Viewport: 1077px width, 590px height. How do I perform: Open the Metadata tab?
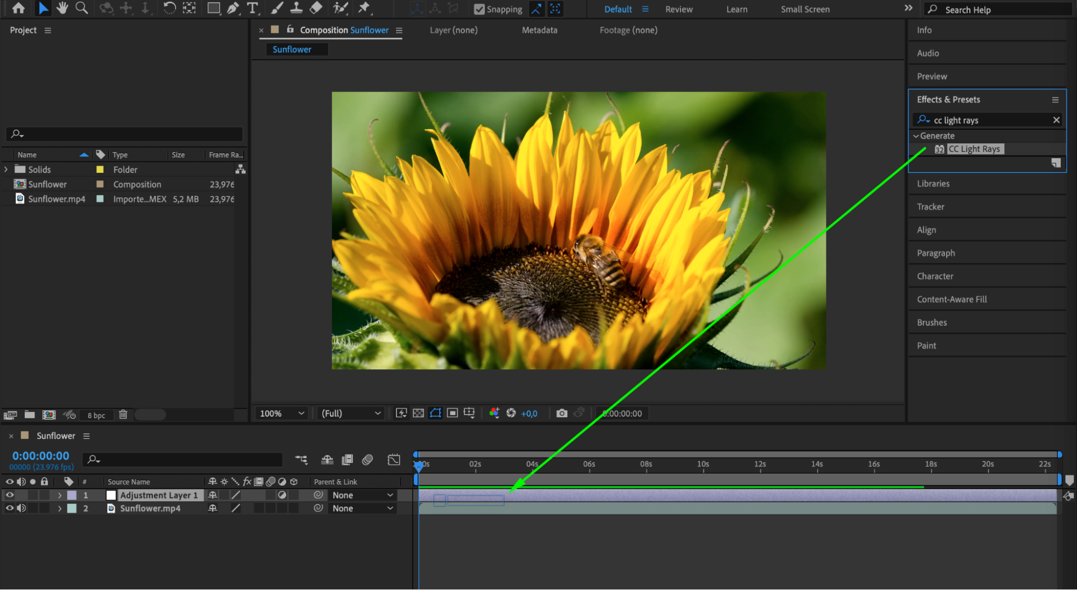coord(539,30)
